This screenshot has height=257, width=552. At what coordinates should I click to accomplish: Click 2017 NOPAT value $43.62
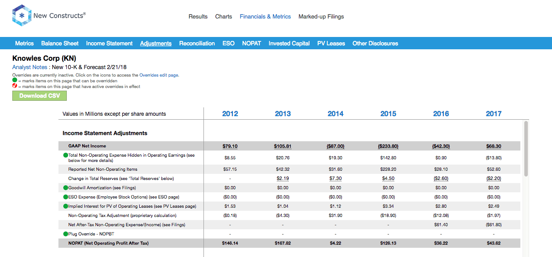coord(494,243)
